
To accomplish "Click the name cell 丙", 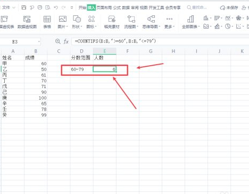I will click(13, 75).
